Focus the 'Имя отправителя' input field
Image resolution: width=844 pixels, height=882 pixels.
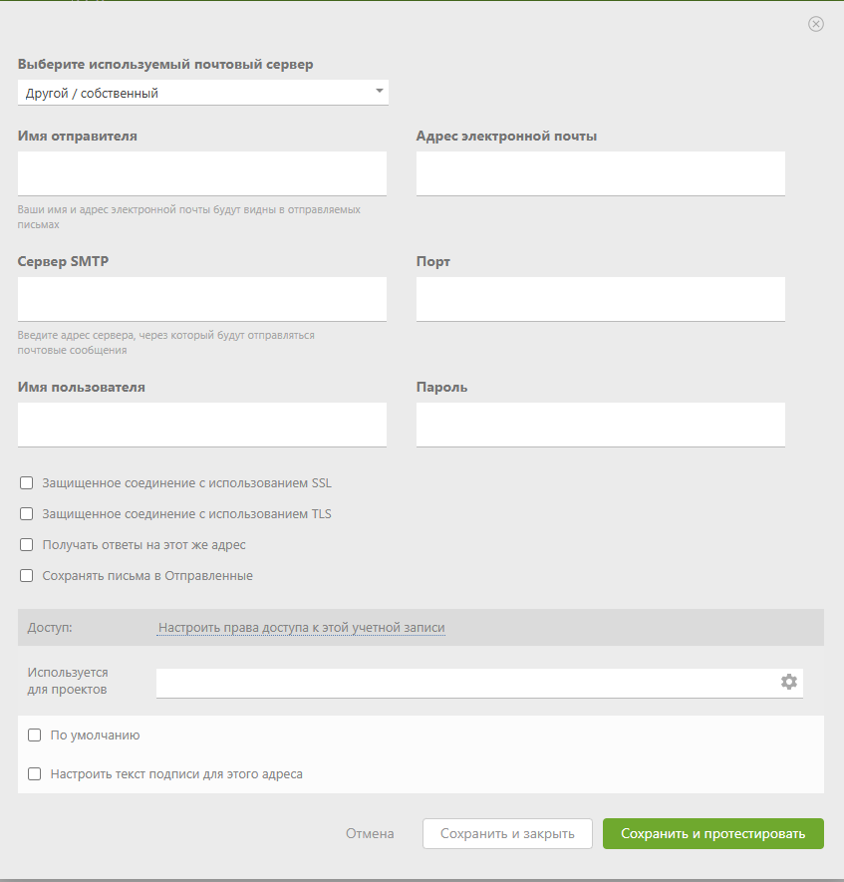[x=202, y=173]
